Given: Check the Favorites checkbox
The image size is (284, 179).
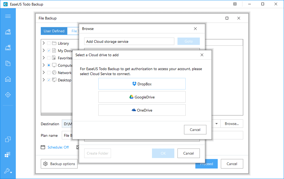Looking at the screenshot, I should [x=49, y=58].
